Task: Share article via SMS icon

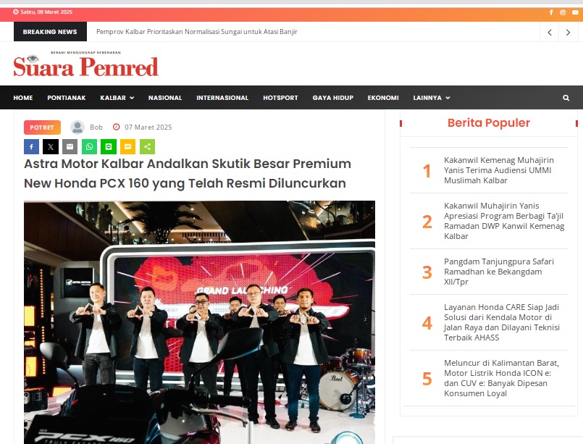Action: coord(128,146)
